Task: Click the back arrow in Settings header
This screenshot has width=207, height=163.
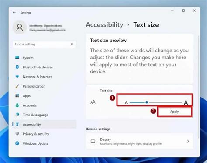Action: click(14, 13)
